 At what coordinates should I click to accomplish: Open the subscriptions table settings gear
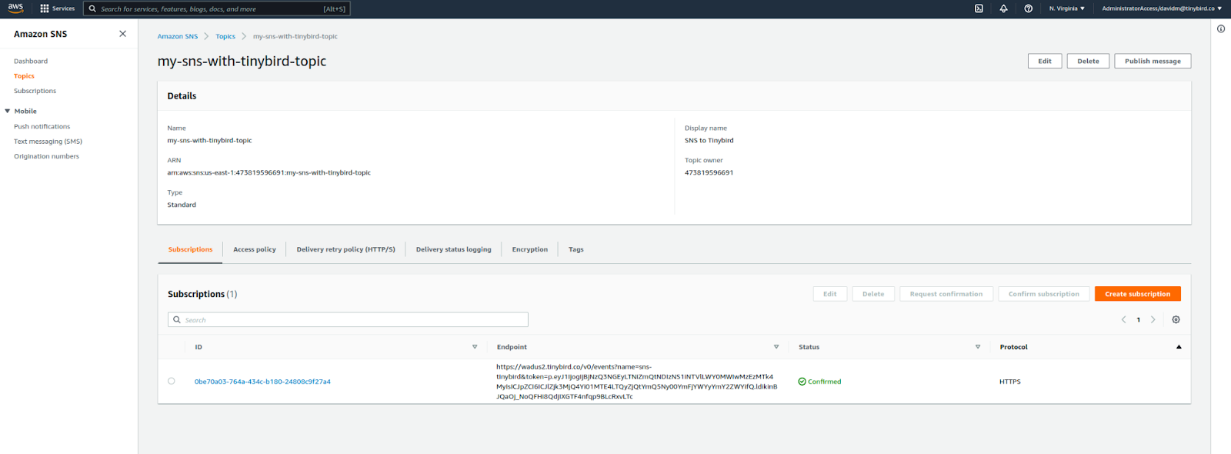[x=1176, y=319]
